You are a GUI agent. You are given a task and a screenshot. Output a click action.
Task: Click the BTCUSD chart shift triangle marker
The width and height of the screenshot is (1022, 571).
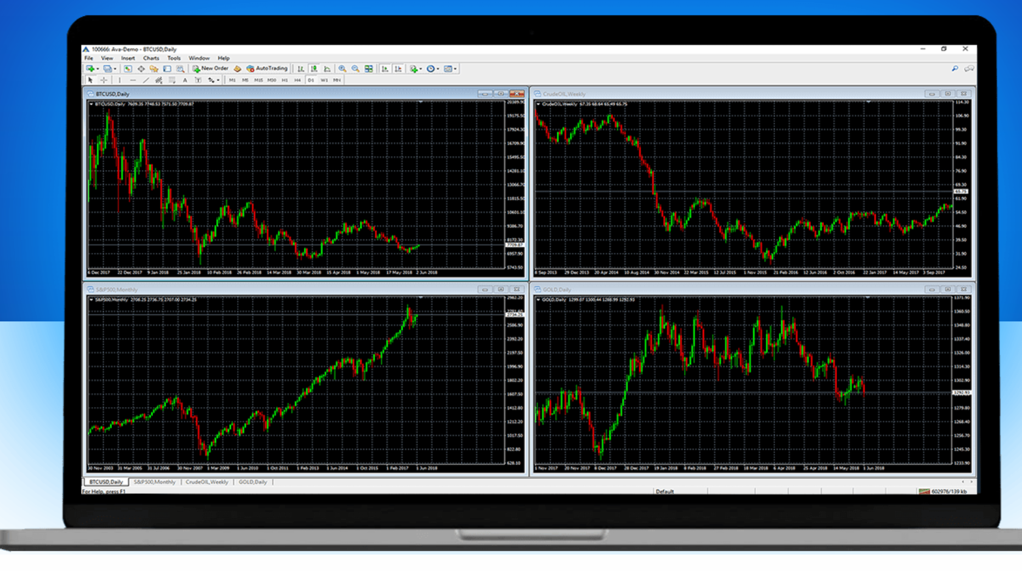point(421,102)
